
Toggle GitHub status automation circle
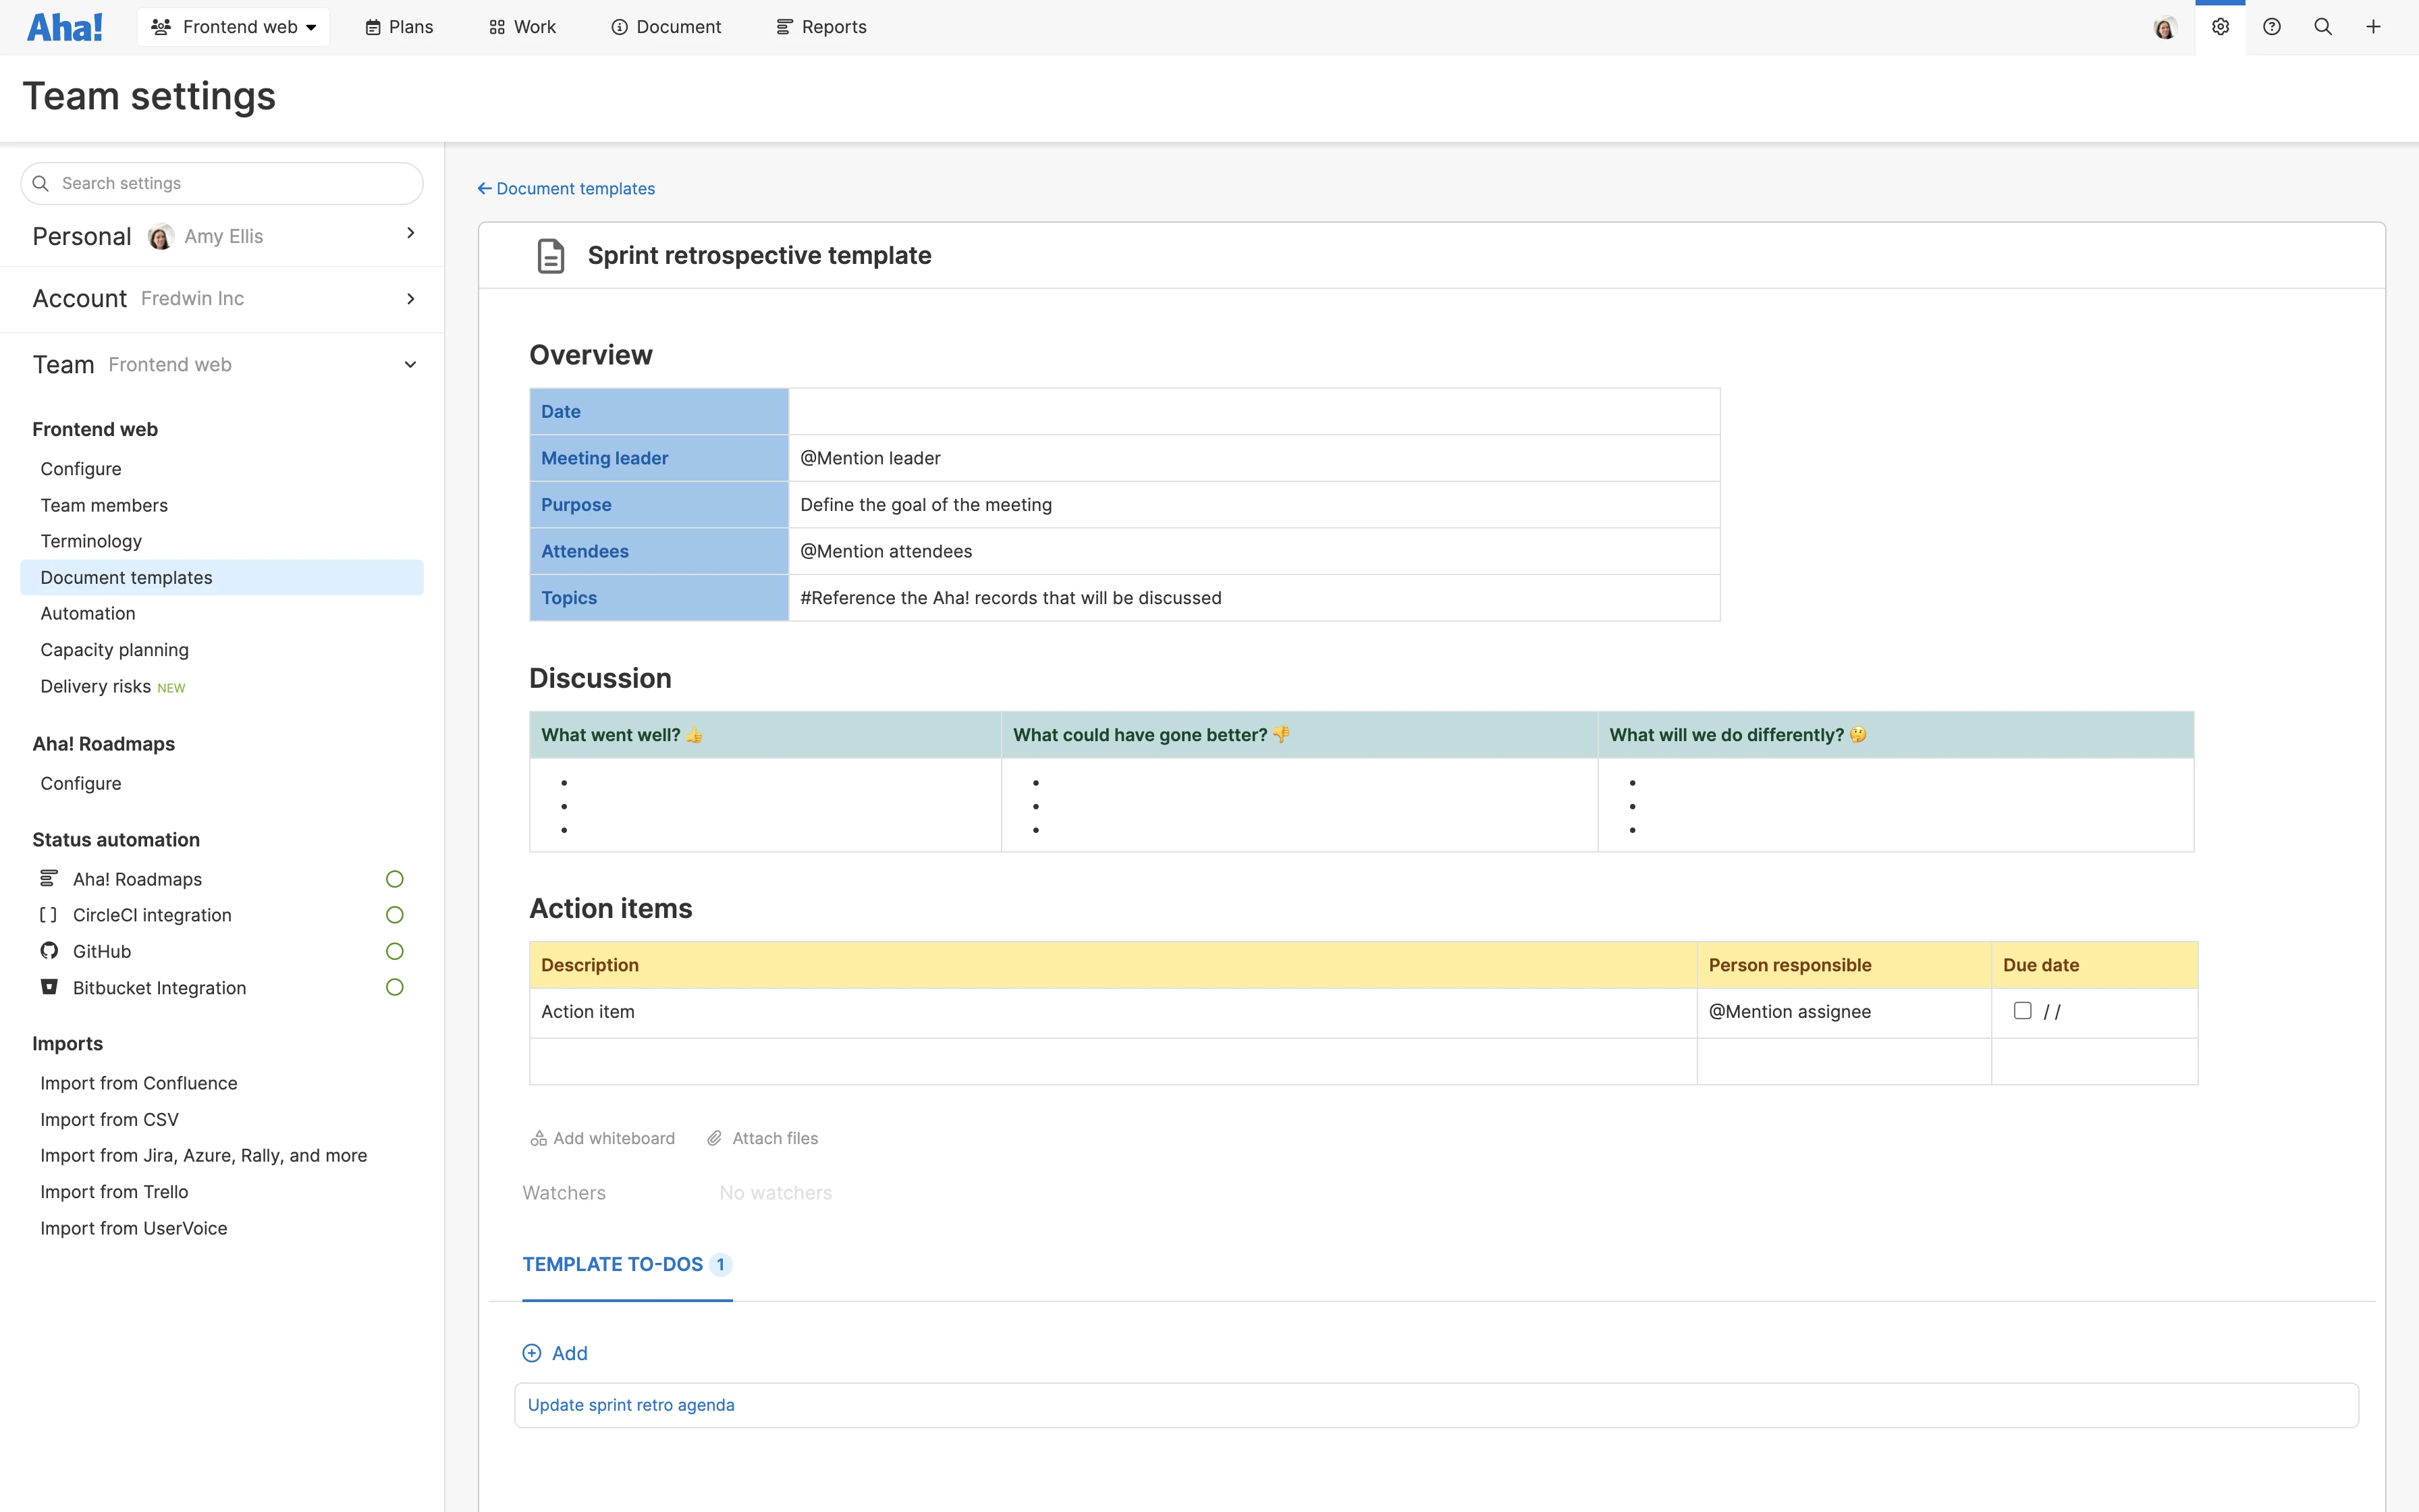click(x=395, y=951)
